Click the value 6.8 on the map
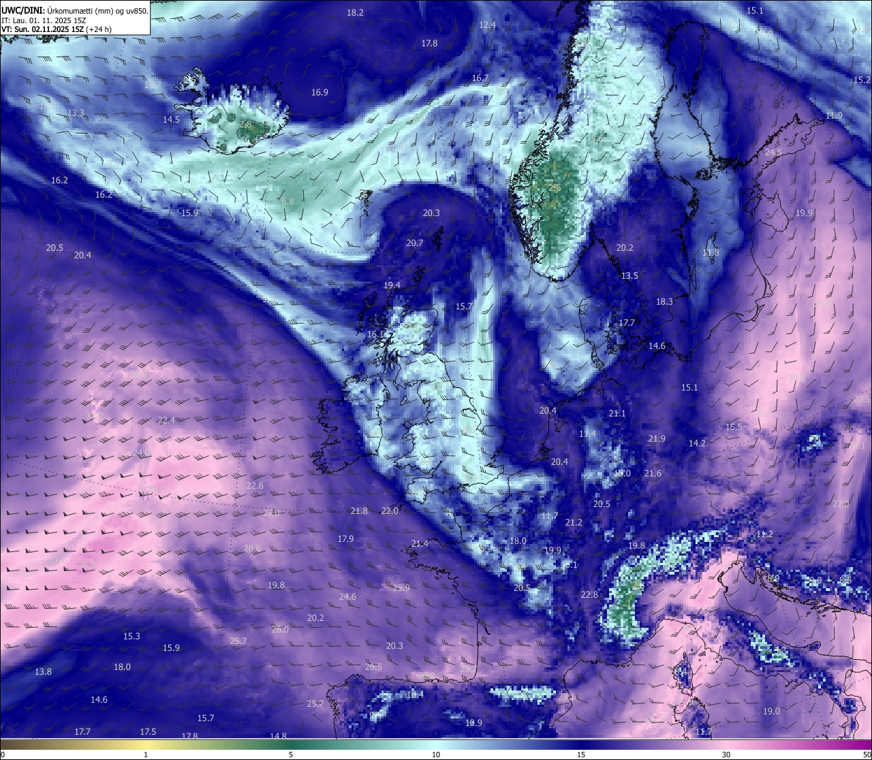The width and height of the screenshot is (872, 760). click(x=287, y=201)
